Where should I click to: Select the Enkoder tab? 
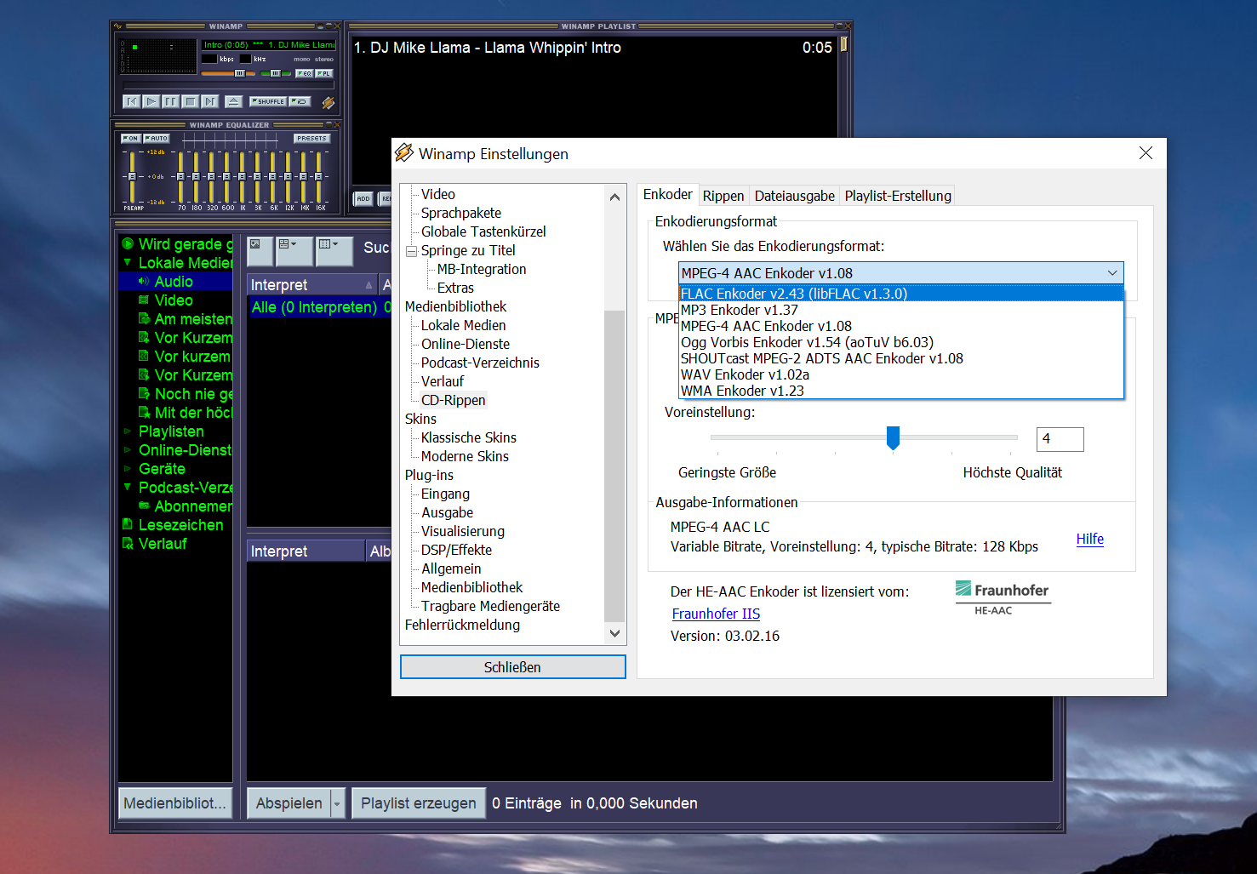668,194
